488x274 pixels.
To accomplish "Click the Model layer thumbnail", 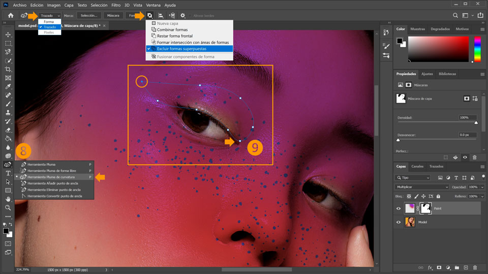I will (x=410, y=222).
